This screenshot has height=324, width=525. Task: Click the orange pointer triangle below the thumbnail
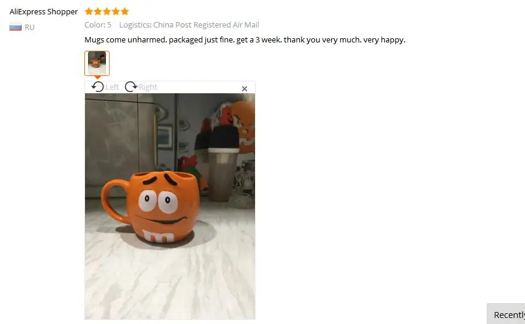pos(97,77)
